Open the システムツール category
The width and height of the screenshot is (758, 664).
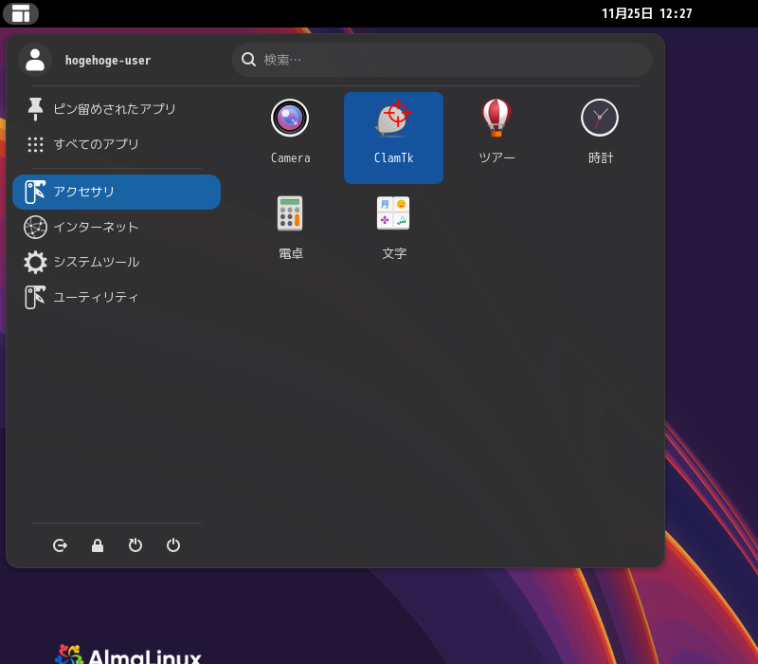click(117, 263)
